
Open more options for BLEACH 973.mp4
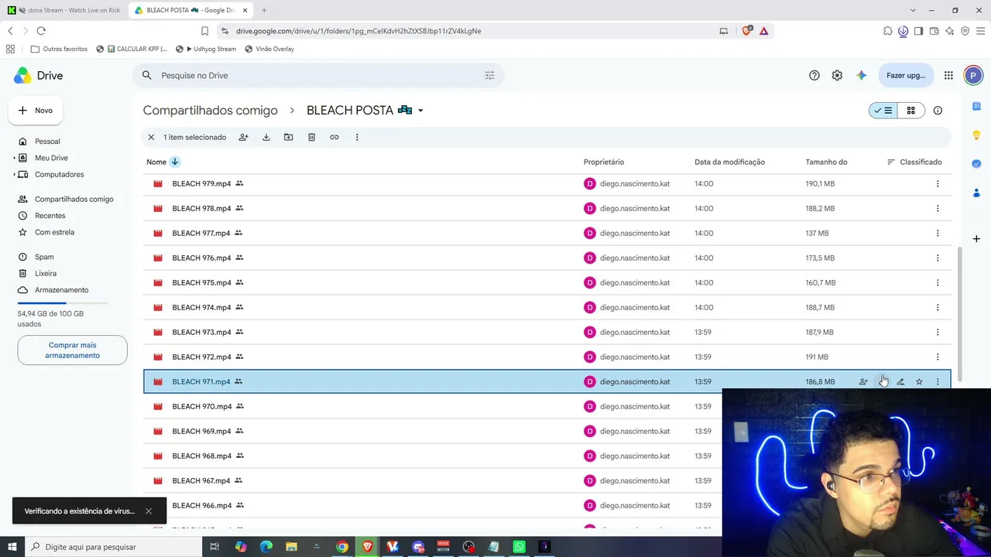[x=938, y=333]
